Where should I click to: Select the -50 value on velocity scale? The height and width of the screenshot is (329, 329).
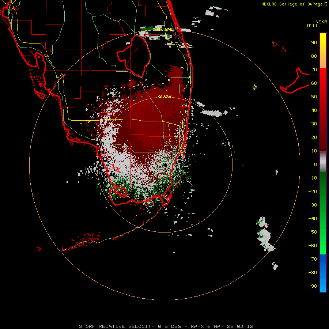point(313,232)
